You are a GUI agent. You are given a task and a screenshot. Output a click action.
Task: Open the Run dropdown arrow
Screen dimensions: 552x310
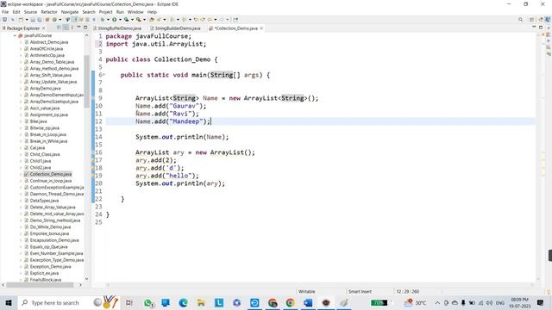[120, 20]
